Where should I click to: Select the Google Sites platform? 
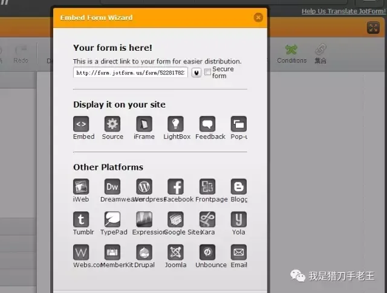(175, 219)
